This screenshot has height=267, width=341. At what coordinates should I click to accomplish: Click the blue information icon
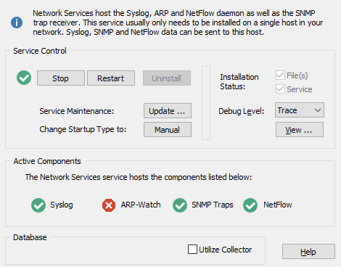(x=17, y=22)
